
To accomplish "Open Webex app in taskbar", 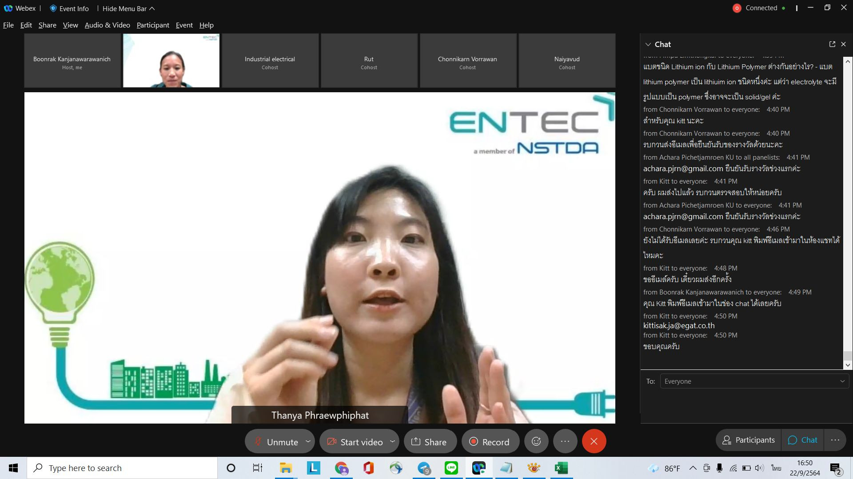I will (x=478, y=468).
